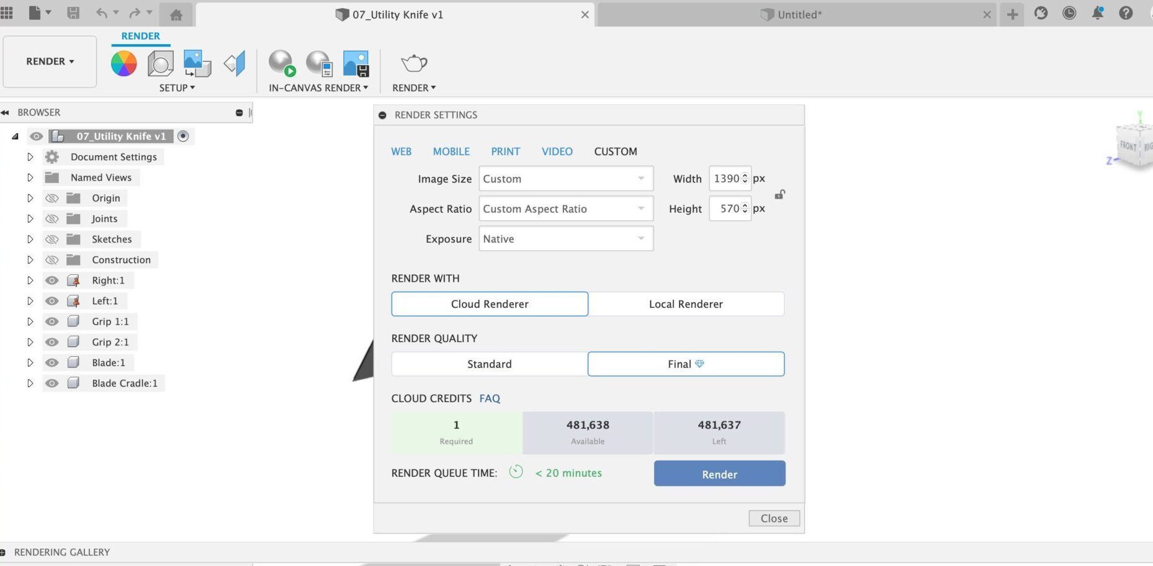Start the In-Canvas Render
1153x566 pixels.
[x=282, y=63]
